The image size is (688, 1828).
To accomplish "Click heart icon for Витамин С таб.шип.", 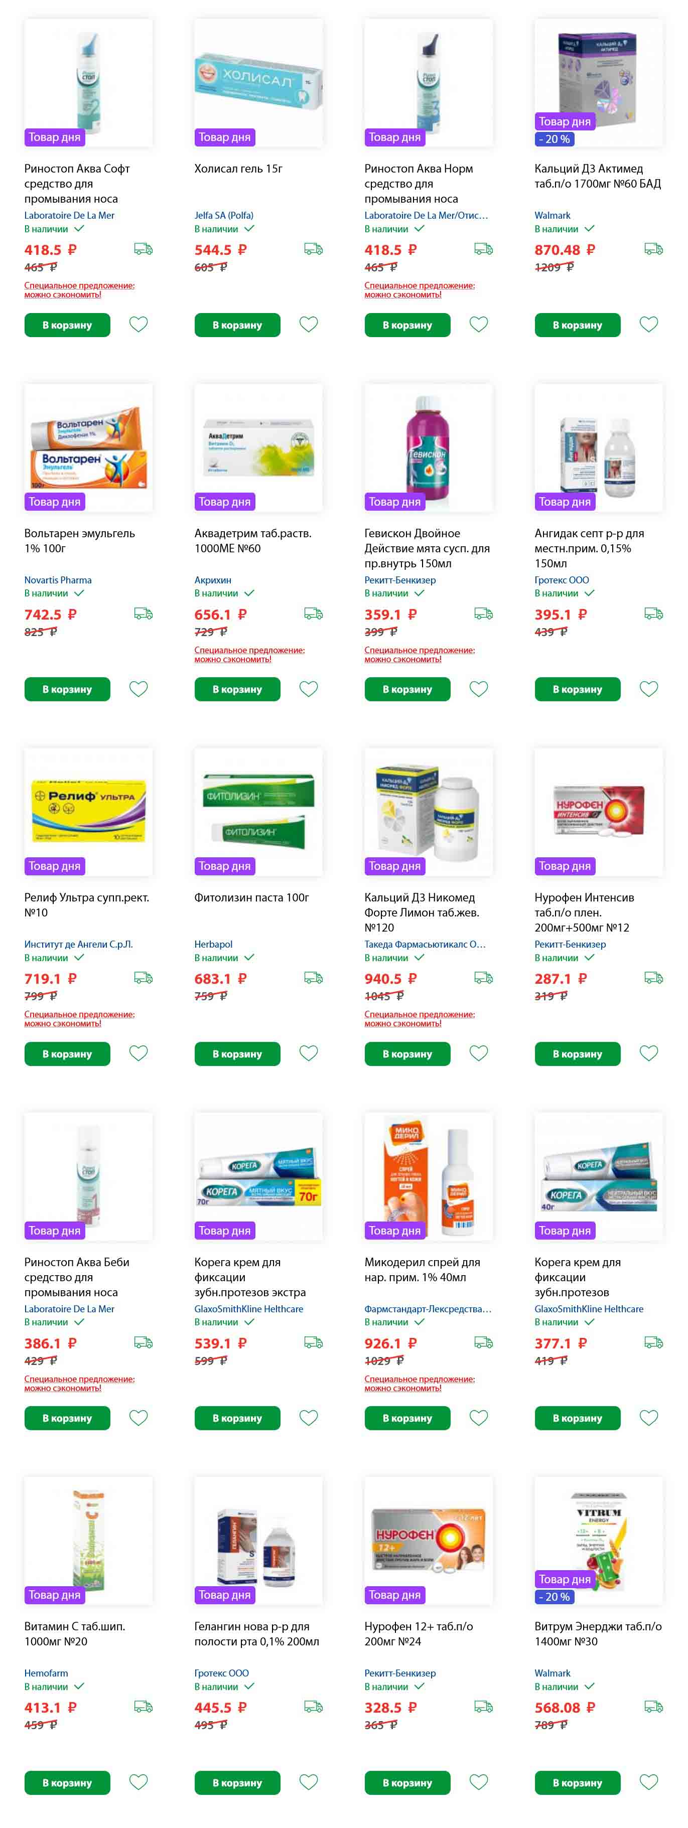I will click(x=139, y=1782).
